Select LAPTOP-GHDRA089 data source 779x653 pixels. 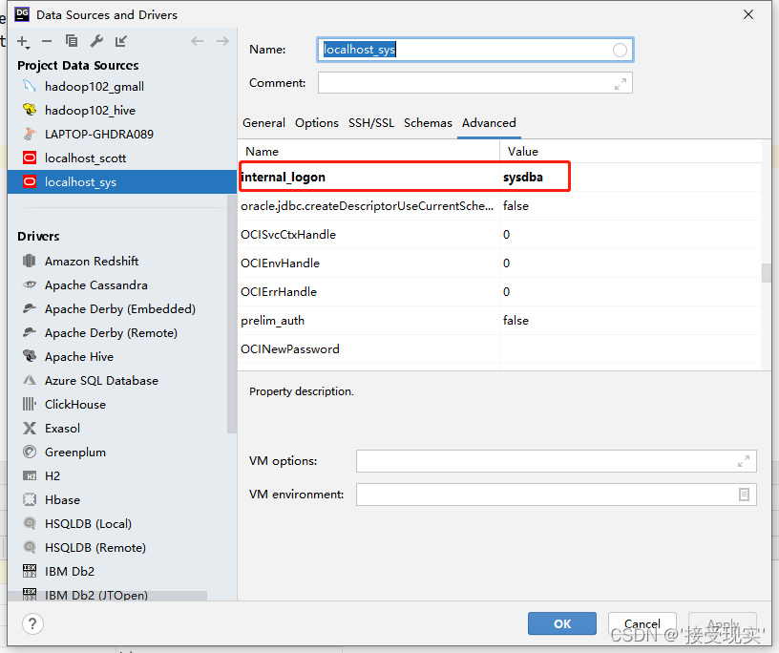(x=122, y=135)
